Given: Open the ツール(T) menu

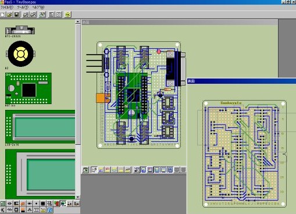Looking at the screenshot, I should click(x=23, y=8).
